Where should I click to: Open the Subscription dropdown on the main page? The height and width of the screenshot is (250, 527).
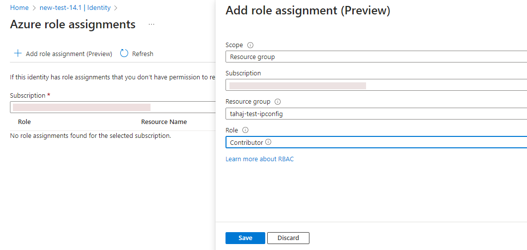click(113, 107)
